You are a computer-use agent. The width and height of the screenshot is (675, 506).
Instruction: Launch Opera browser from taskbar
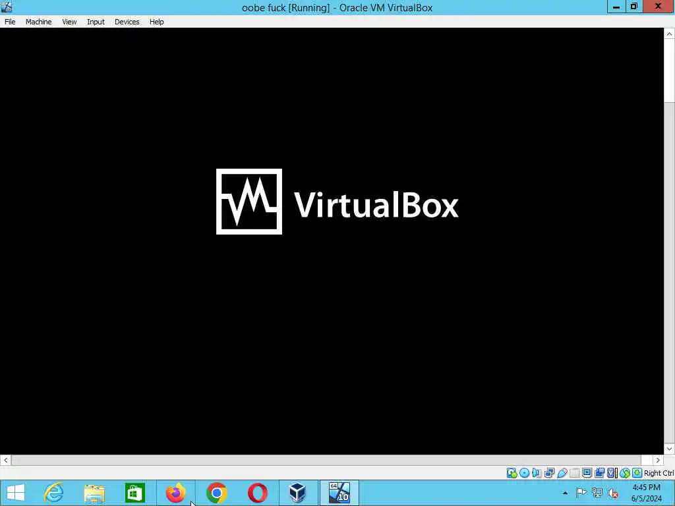click(258, 493)
